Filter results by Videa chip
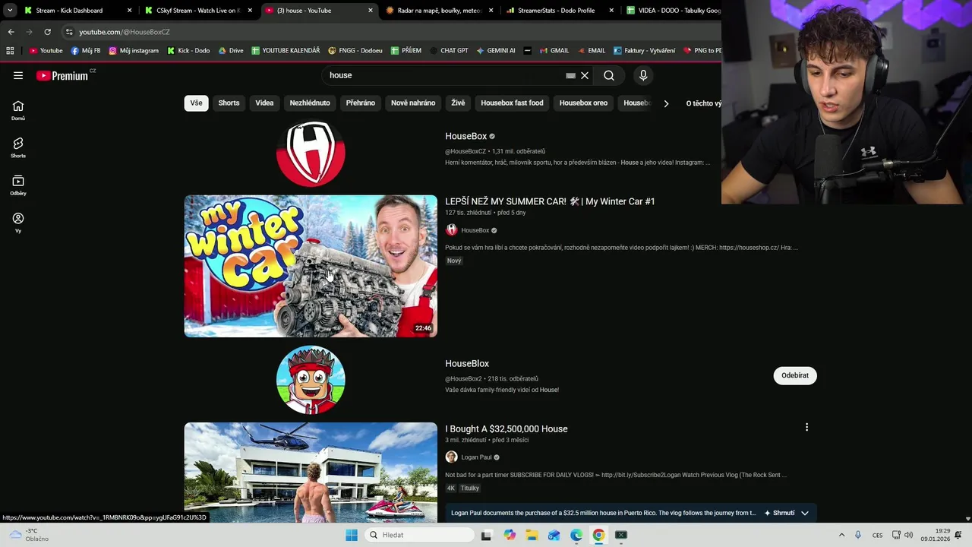This screenshot has height=547, width=972. (264, 103)
